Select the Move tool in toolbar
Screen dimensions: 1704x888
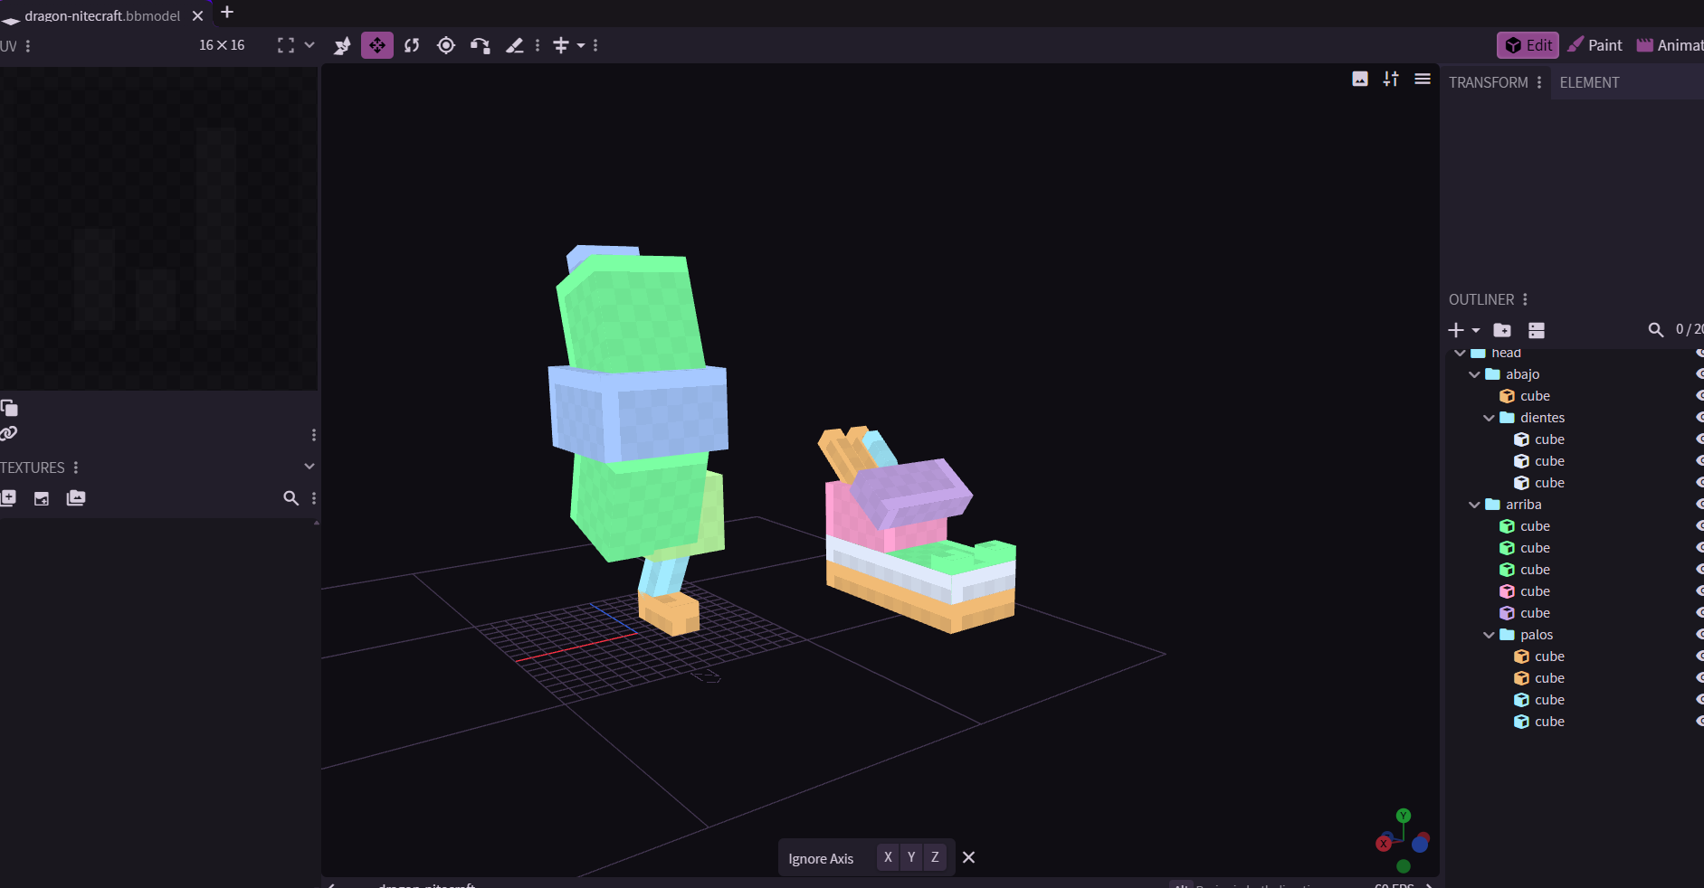coord(377,45)
